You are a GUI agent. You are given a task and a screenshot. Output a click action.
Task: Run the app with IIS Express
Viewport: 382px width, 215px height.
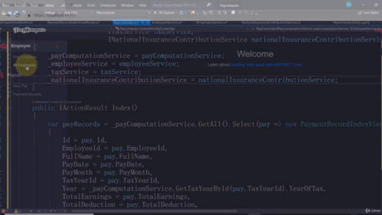[164, 13]
